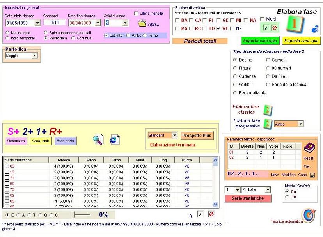Click the Reset link under help book
Screen dimensions: 323x237
(308, 158)
